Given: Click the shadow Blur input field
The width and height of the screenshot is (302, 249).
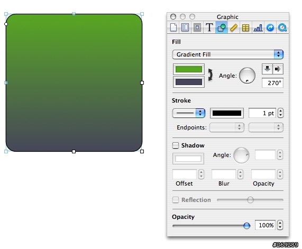Looking at the screenshot, I should (224, 174).
